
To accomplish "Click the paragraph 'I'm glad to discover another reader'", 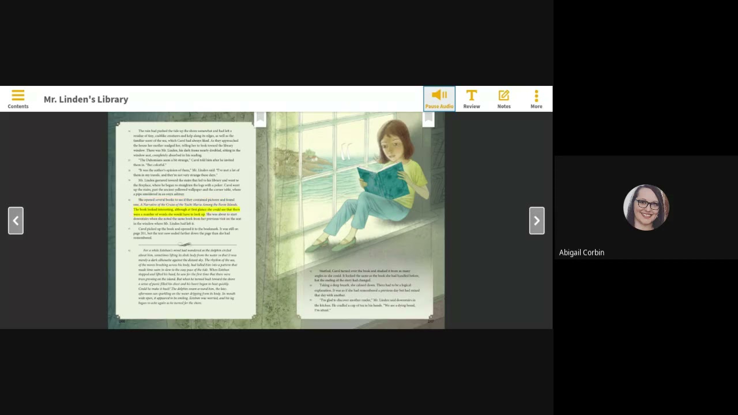I will [366, 305].
